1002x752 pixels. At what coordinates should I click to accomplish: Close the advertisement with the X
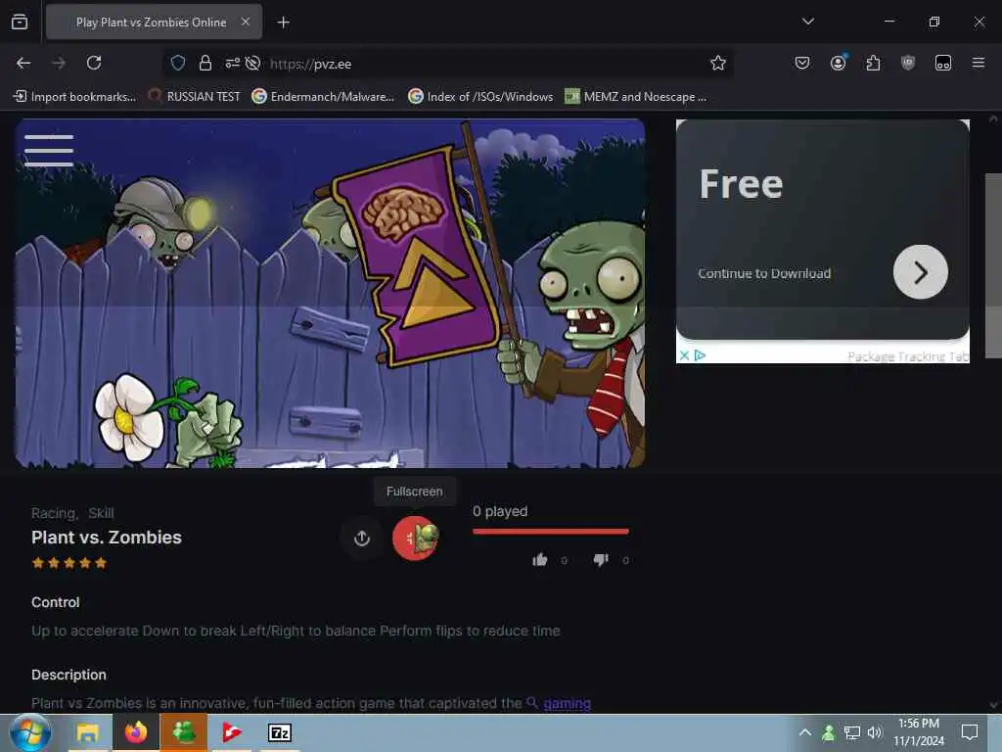684,354
